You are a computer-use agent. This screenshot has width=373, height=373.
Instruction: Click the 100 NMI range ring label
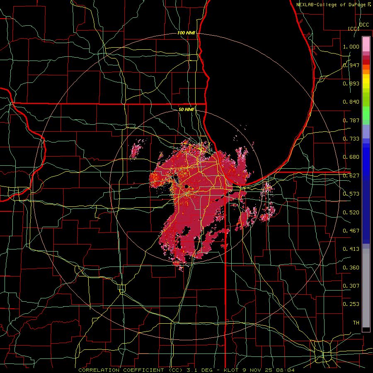point(186,33)
